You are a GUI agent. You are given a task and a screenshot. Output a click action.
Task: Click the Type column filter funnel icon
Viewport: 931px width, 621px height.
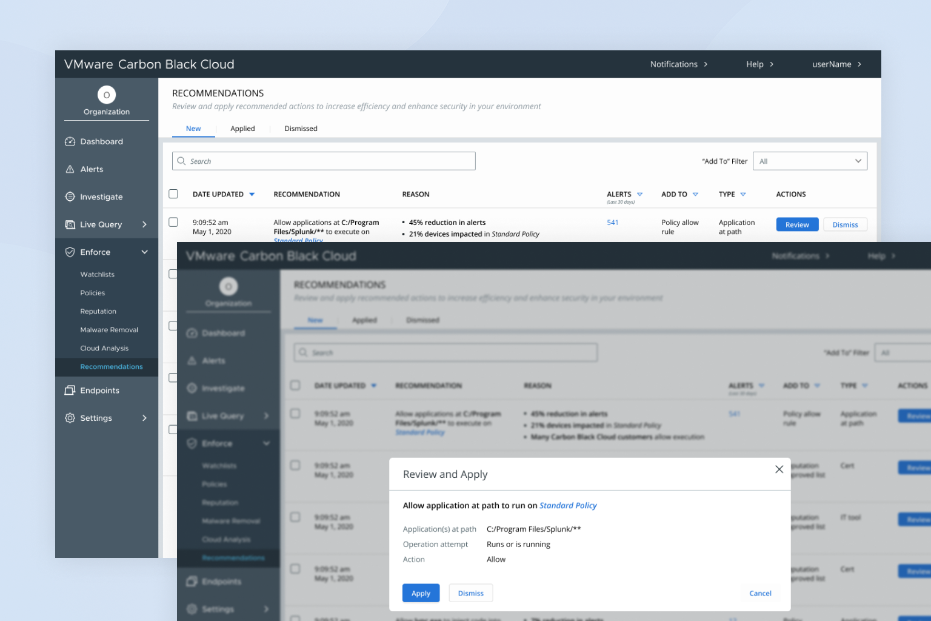coord(743,194)
